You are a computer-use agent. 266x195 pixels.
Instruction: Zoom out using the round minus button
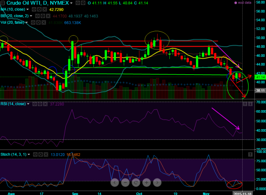(125, 182)
